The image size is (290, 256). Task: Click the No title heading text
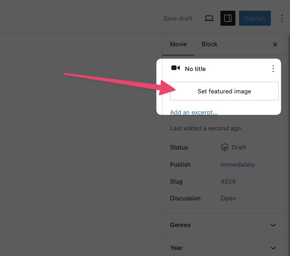point(195,69)
